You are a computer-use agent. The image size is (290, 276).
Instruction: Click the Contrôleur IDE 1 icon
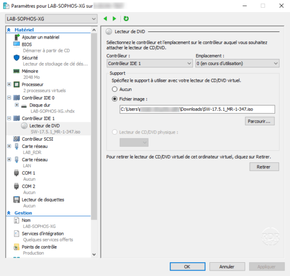17,118
